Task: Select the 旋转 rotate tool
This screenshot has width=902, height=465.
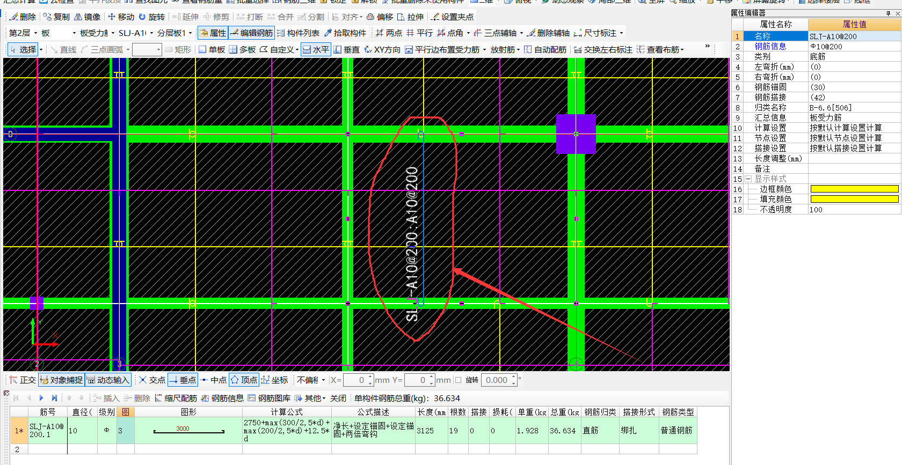Action: tap(152, 17)
